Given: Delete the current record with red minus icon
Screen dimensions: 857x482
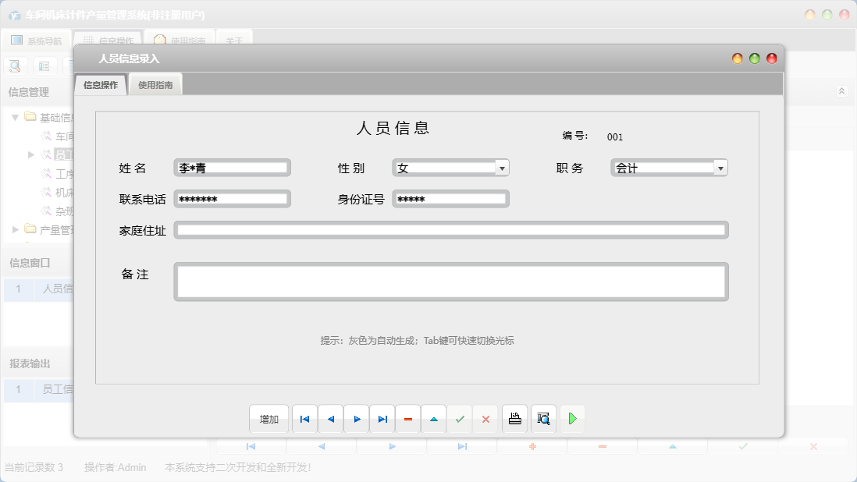Looking at the screenshot, I should tap(407, 419).
